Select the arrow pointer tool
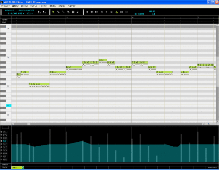Viewport: 219px width, 170px height. [x=53, y=12]
